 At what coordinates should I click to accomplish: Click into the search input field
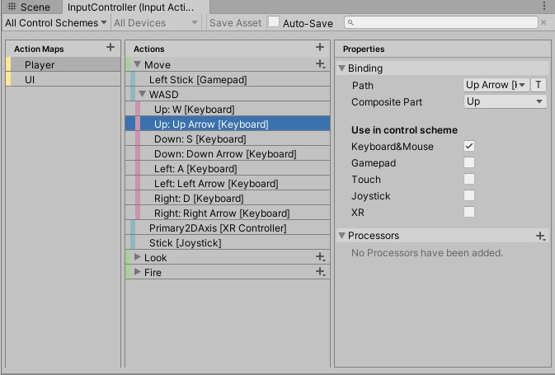pyautogui.click(x=440, y=22)
